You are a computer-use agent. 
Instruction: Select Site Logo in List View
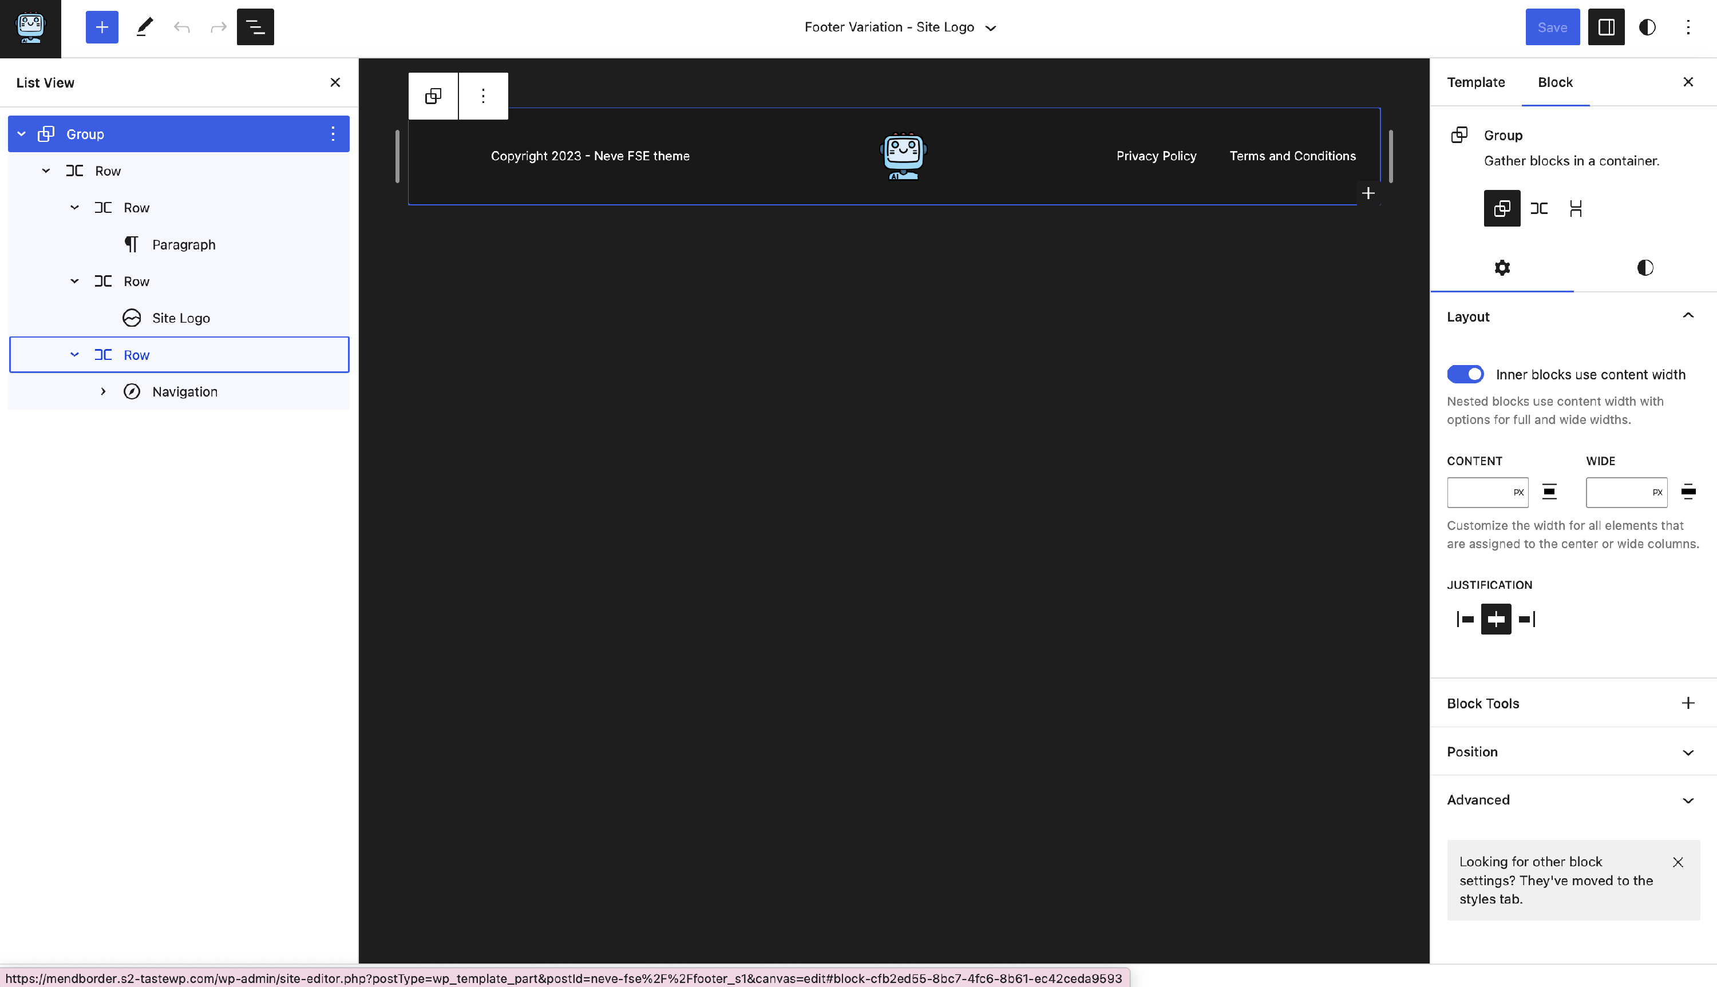180,318
